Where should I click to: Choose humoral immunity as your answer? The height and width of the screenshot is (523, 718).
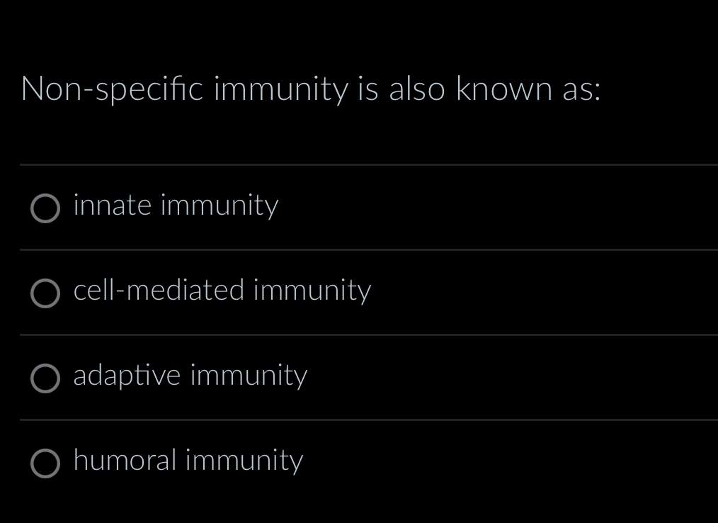point(188,461)
